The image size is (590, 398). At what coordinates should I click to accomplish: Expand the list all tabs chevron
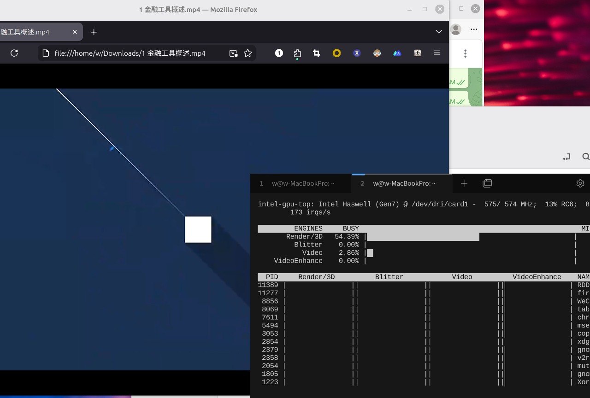coord(439,32)
